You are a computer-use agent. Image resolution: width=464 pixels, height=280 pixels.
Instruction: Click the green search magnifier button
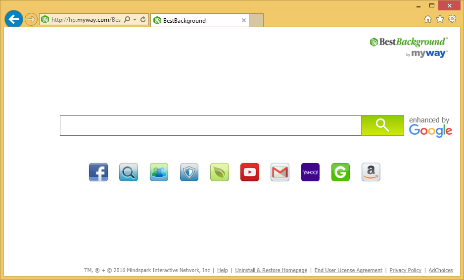pos(382,125)
